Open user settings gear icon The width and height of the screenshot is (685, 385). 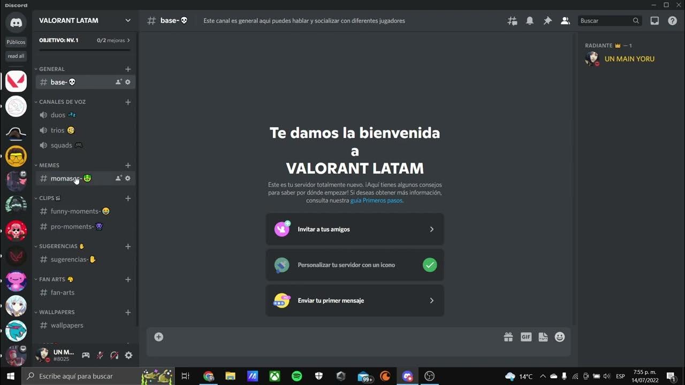(x=128, y=355)
